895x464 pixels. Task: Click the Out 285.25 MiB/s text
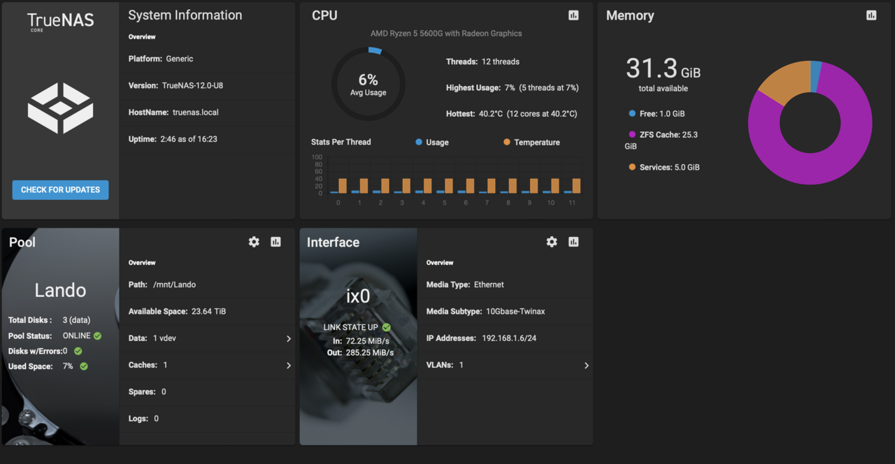click(x=360, y=353)
